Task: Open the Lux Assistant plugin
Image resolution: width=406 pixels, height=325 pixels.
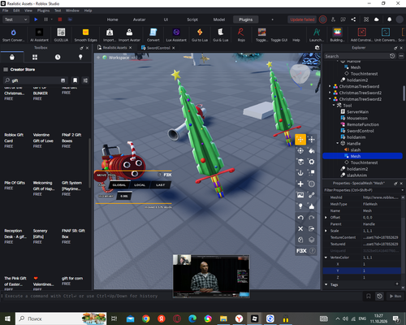Action: point(176,35)
